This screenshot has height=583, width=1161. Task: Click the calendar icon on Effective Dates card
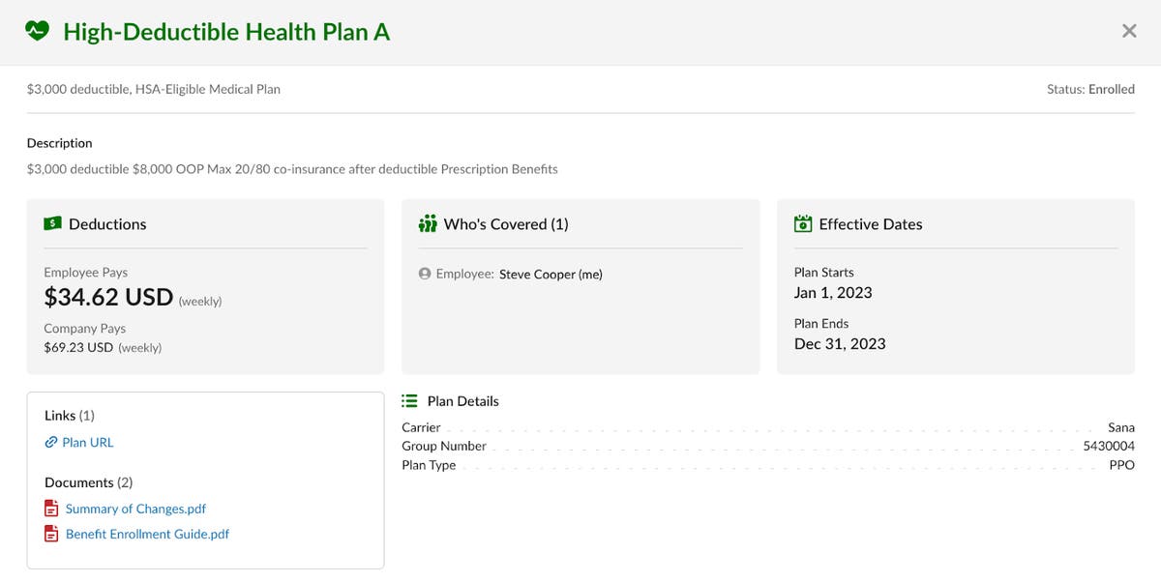point(802,223)
